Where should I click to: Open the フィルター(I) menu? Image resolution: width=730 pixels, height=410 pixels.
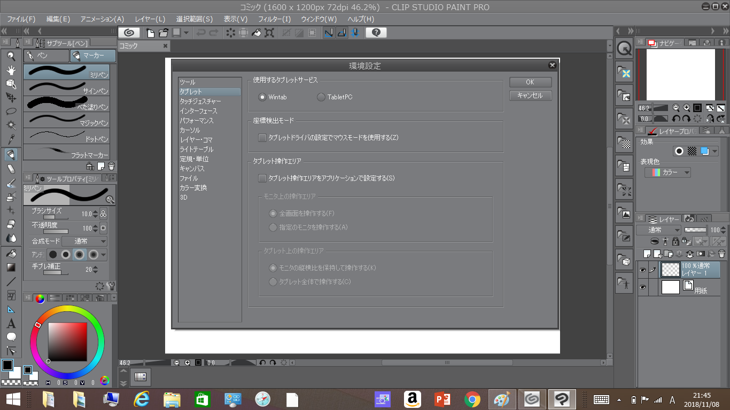(274, 19)
